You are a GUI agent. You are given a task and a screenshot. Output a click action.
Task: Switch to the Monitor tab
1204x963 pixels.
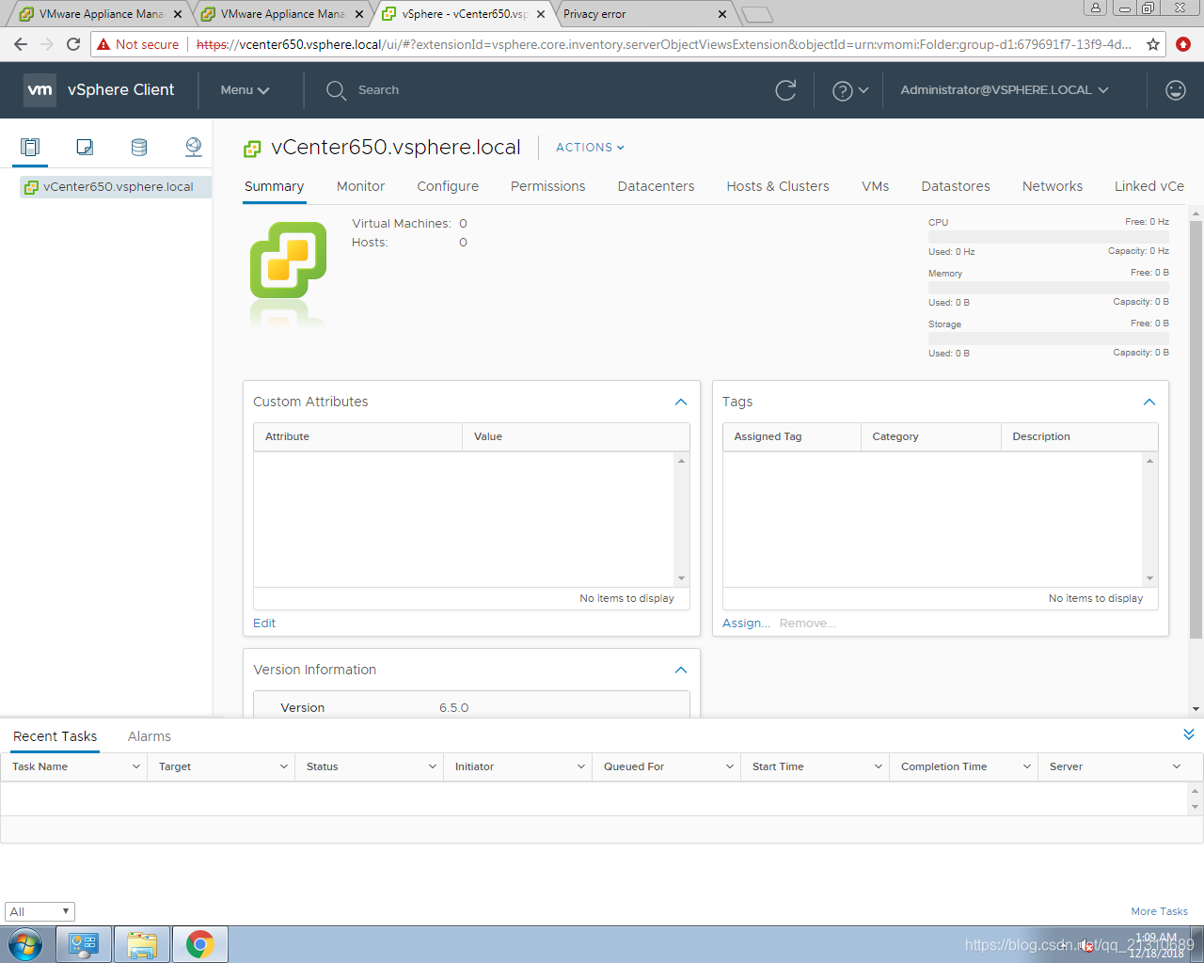tap(360, 186)
